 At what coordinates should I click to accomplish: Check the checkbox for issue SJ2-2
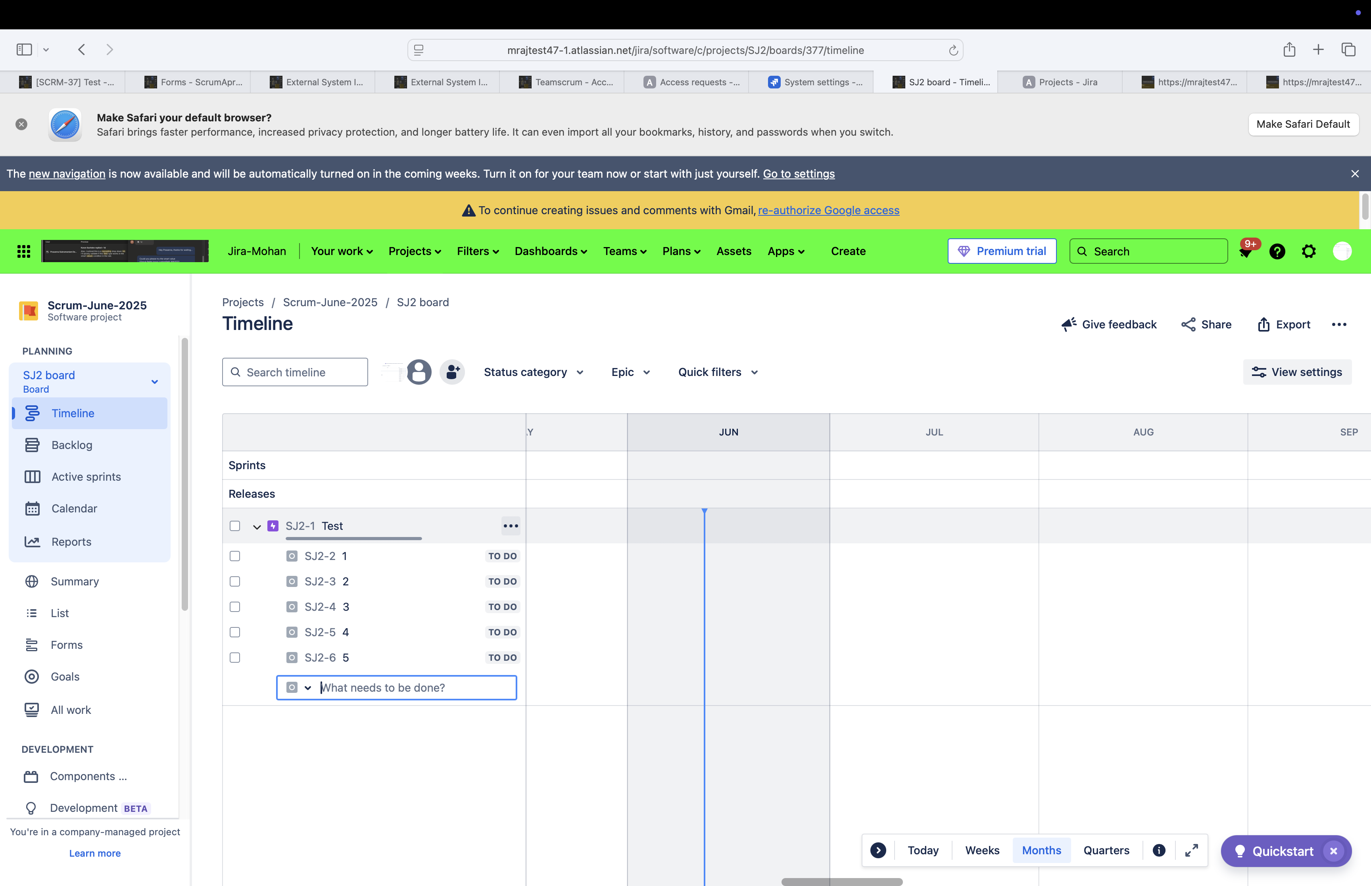(x=235, y=556)
